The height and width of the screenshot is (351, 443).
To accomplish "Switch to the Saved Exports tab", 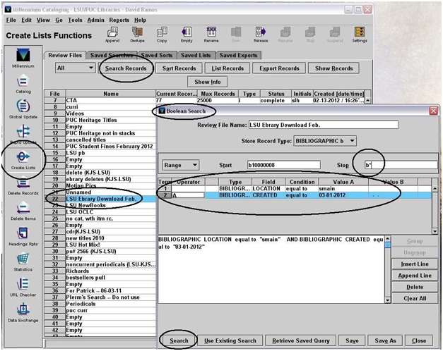I will click(238, 55).
